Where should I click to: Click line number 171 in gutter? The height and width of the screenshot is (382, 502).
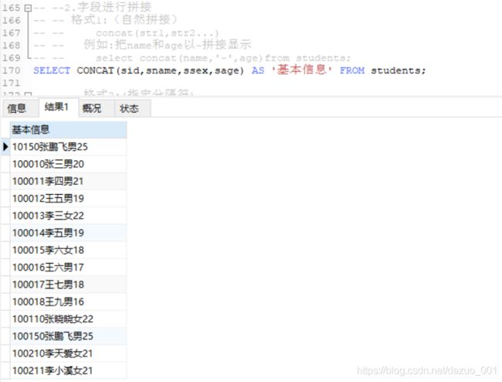point(12,83)
